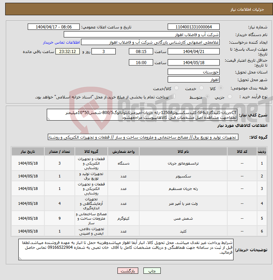Select the جزیی purchase type radio
The height and width of the screenshot is (280, 273).
(x=230, y=97)
